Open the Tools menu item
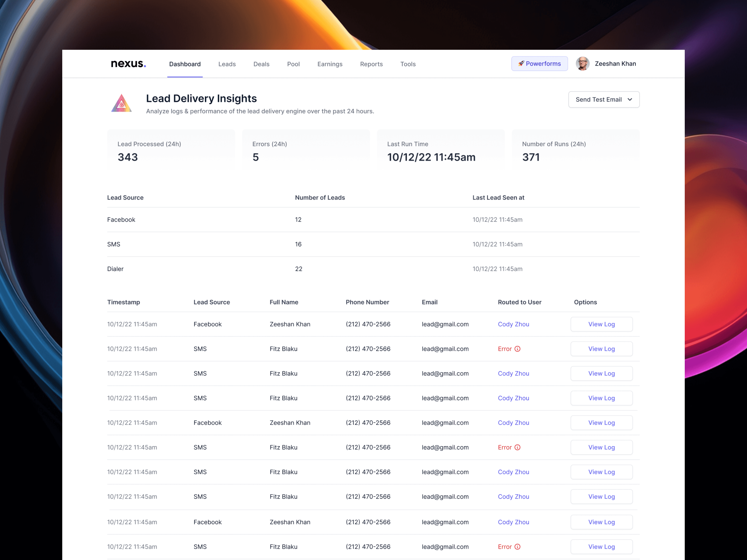Screen dimensions: 747x560 pos(408,64)
